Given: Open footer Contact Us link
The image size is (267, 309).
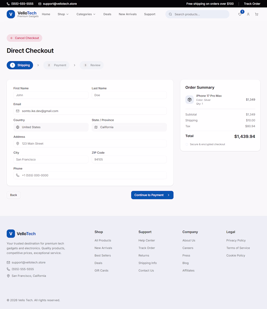Looking at the screenshot, I should point(146,270).
